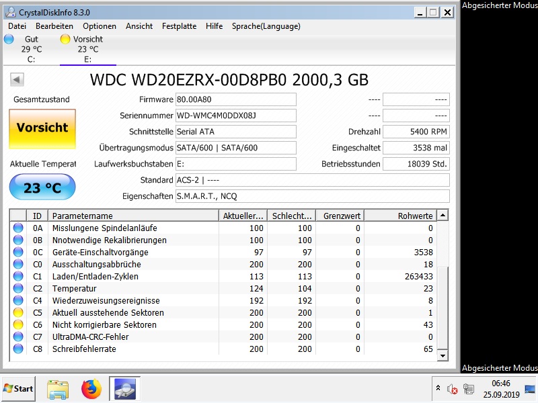This screenshot has width=538, height=403.
Task: Select the Nnotwendige Rekalibrierungen row text
Action: (x=110, y=240)
